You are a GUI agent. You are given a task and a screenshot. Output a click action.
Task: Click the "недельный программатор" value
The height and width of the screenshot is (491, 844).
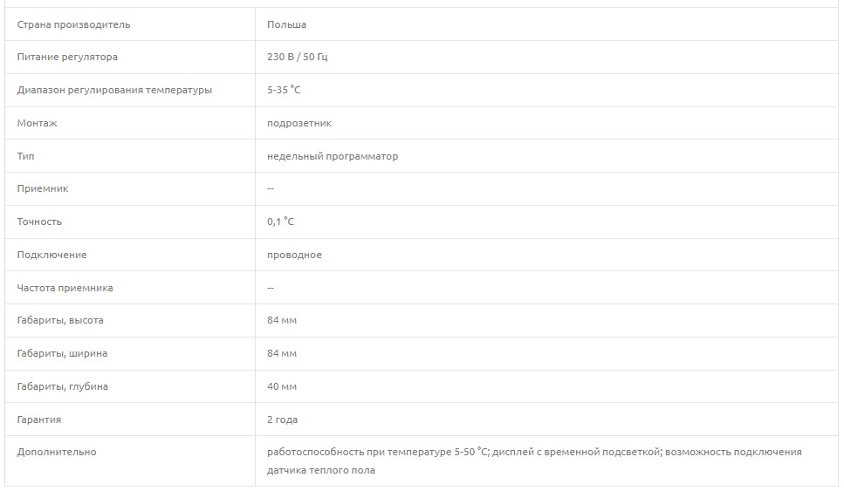coord(332,156)
